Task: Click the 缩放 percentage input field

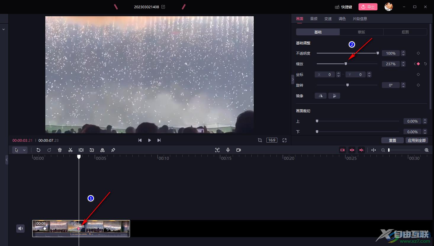Action: pos(391,64)
